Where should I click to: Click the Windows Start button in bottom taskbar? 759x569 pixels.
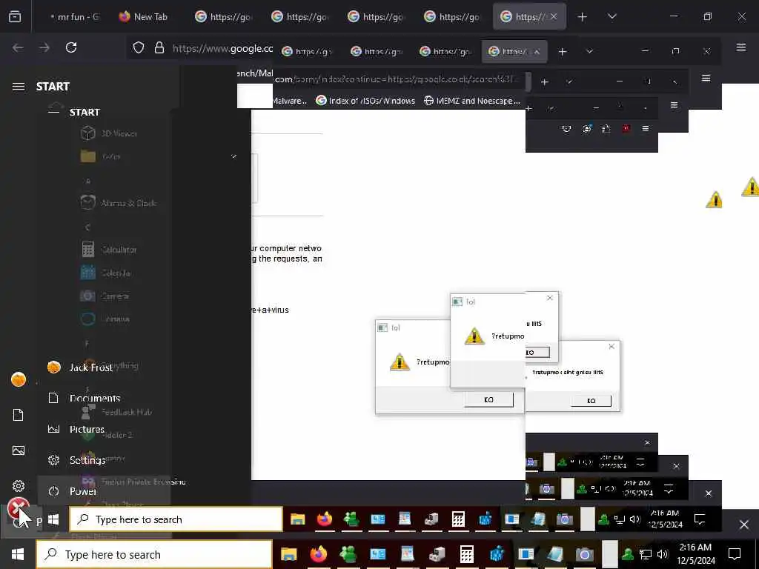click(18, 554)
